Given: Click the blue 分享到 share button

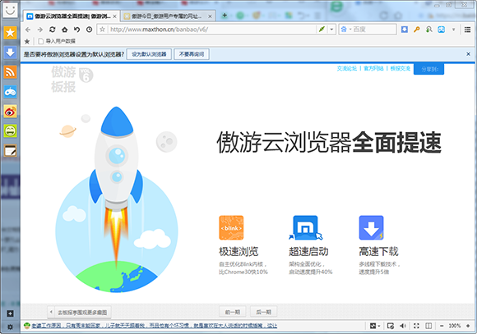Looking at the screenshot, I should (429, 69).
